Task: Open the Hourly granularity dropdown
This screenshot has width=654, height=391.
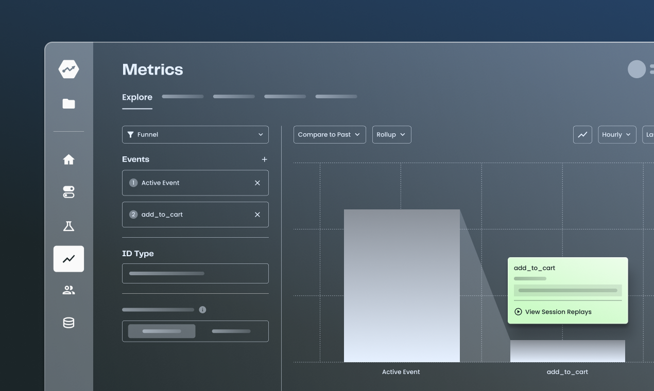Action: point(617,134)
